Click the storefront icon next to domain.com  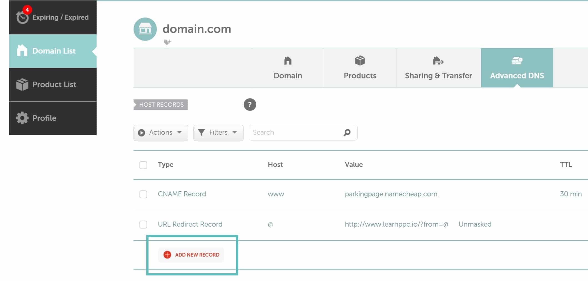tap(145, 29)
